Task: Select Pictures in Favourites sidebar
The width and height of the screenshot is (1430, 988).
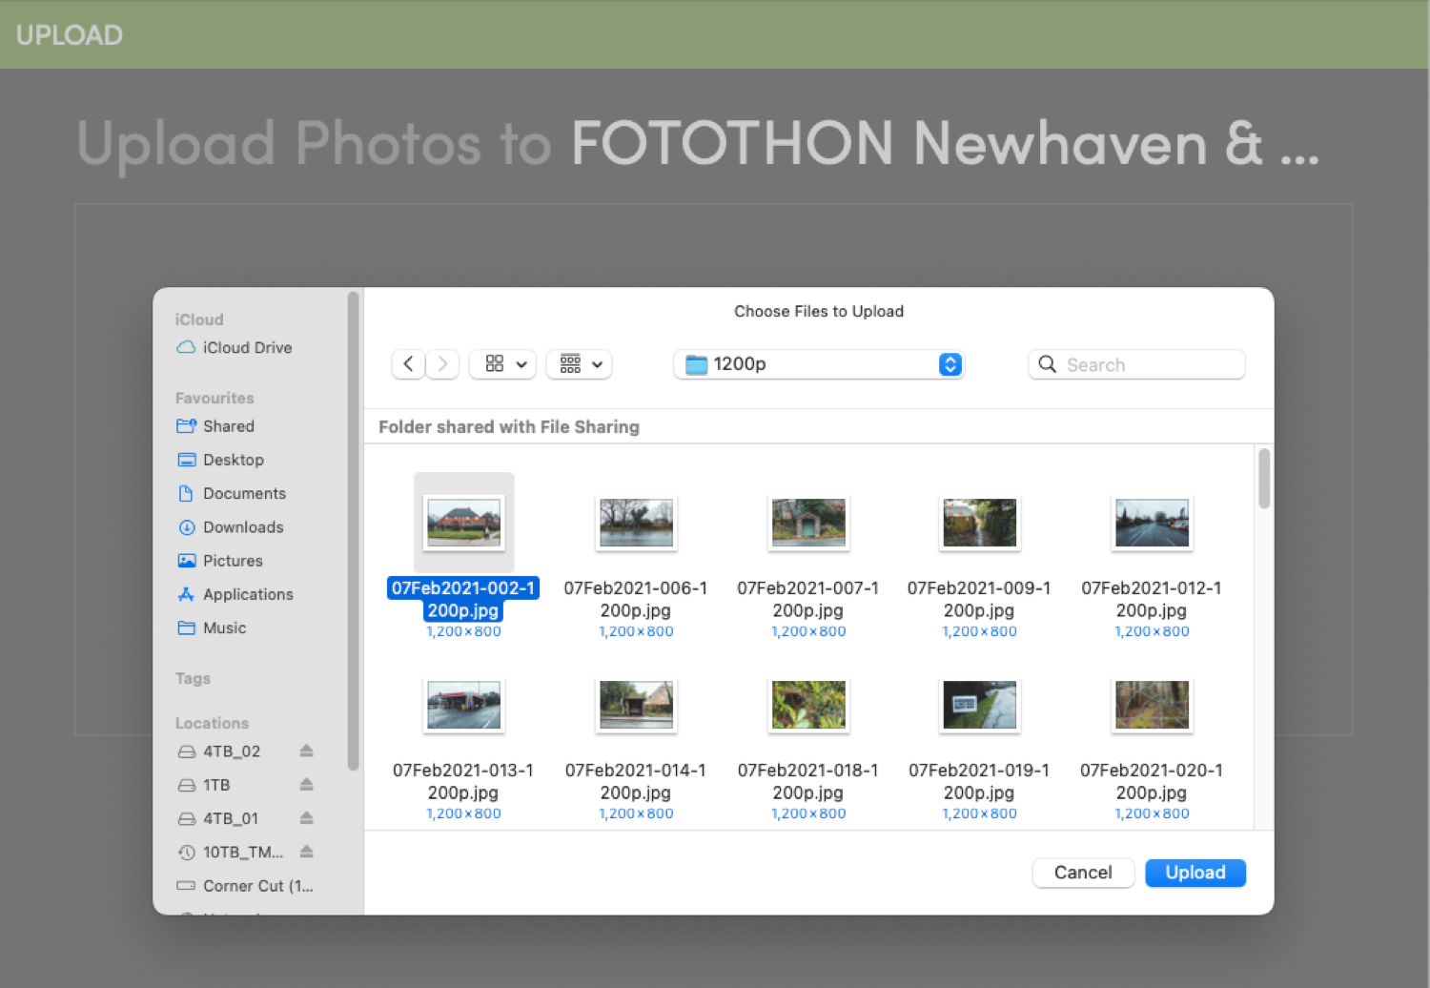Action: 232,561
